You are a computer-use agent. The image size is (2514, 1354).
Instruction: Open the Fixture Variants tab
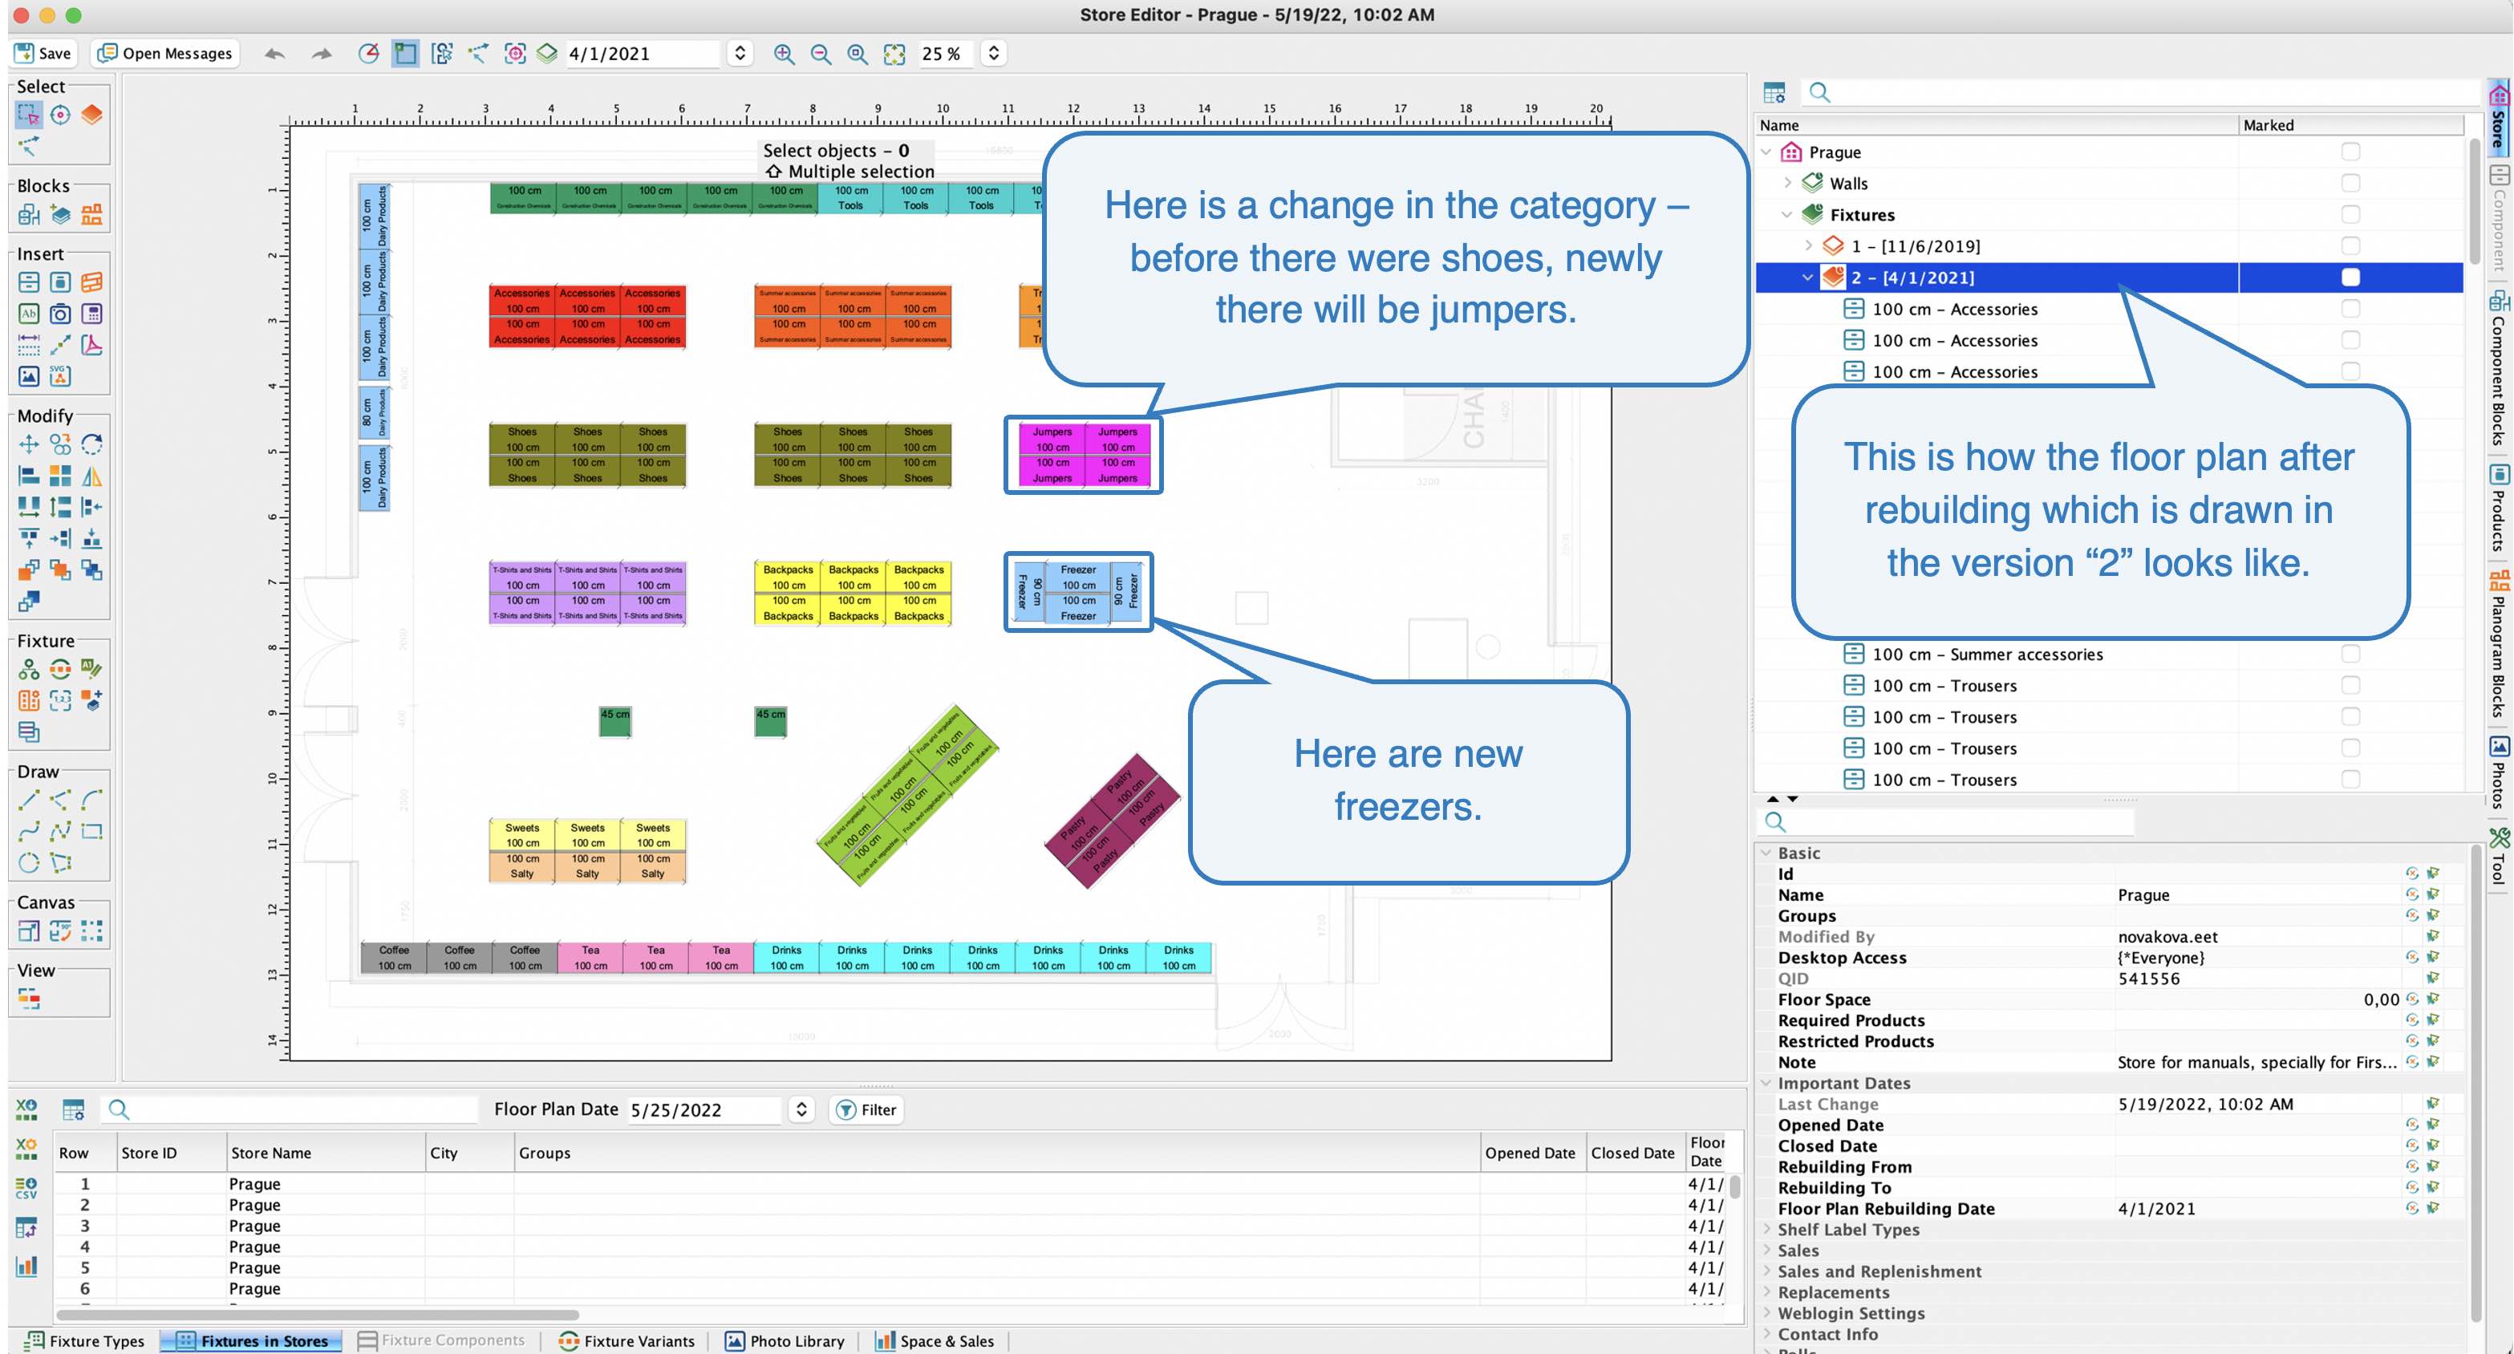[x=626, y=1341]
